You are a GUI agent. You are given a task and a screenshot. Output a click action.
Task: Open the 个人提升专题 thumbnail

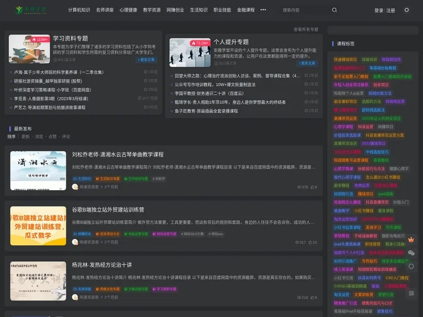[190, 52]
